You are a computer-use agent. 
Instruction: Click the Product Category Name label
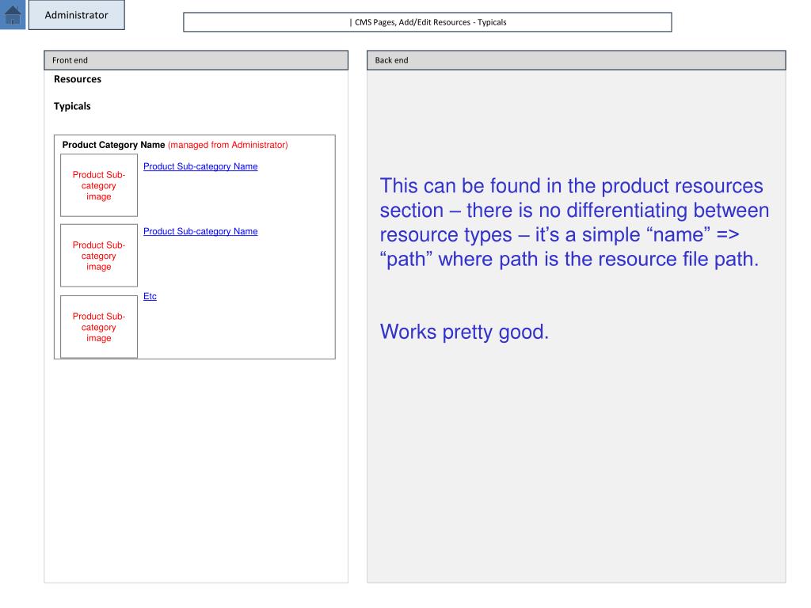(113, 145)
